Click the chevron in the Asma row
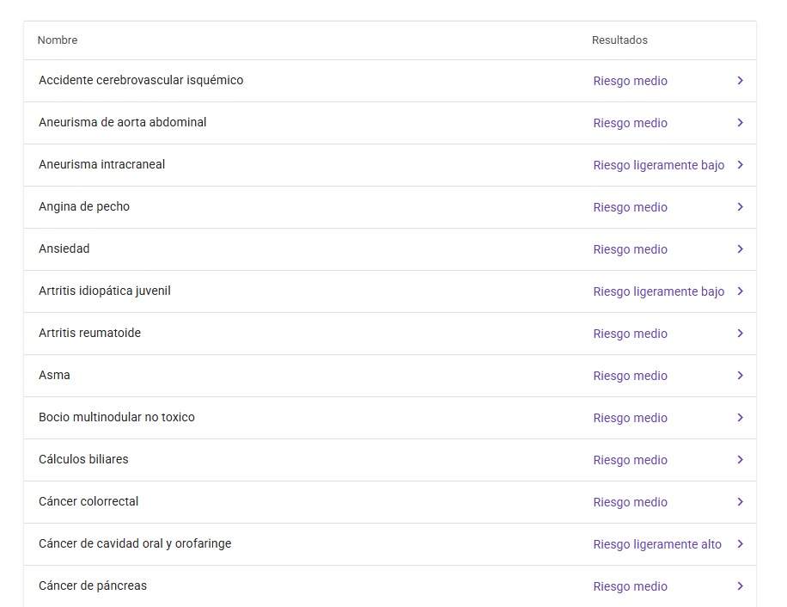This screenshot has height=607, width=787. (x=740, y=376)
